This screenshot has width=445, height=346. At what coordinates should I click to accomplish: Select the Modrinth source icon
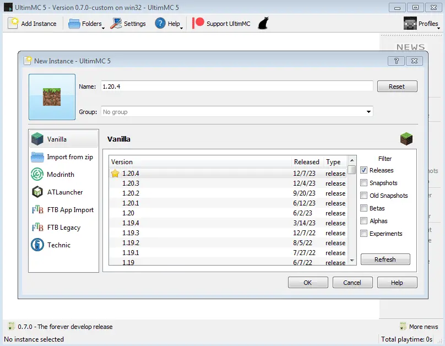point(37,175)
